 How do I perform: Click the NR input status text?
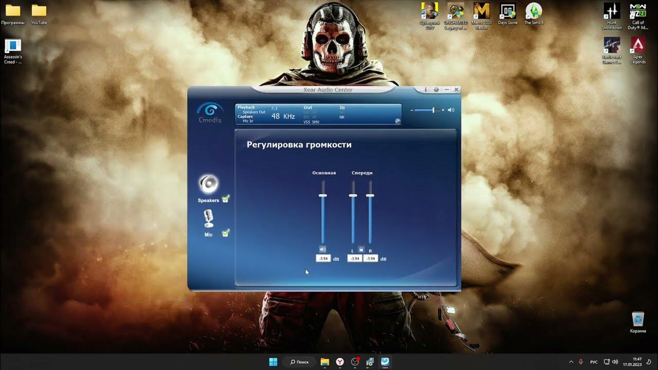coord(342,117)
